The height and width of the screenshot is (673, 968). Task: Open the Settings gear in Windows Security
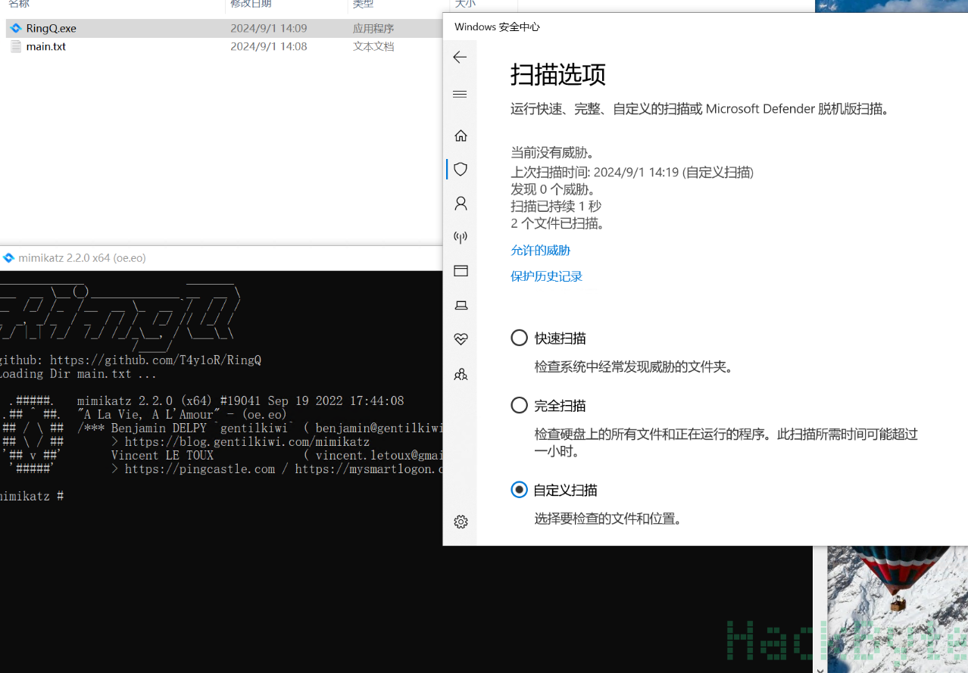(461, 522)
